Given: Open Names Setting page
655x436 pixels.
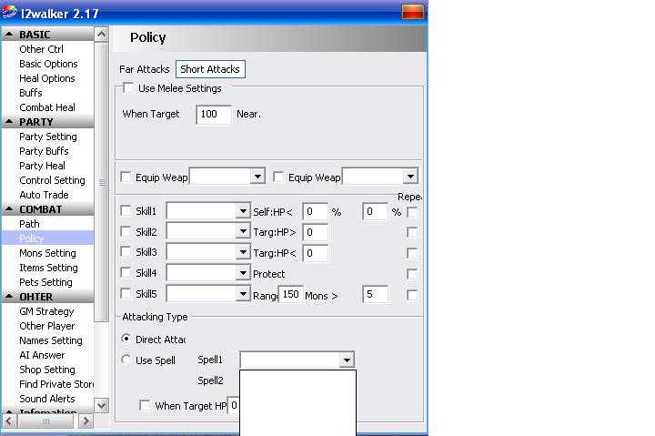Looking at the screenshot, I should [51, 340].
